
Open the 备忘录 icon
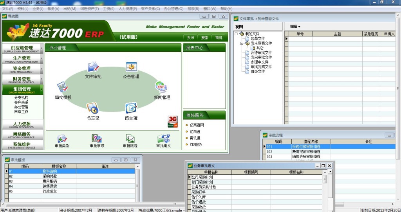tap(92, 108)
